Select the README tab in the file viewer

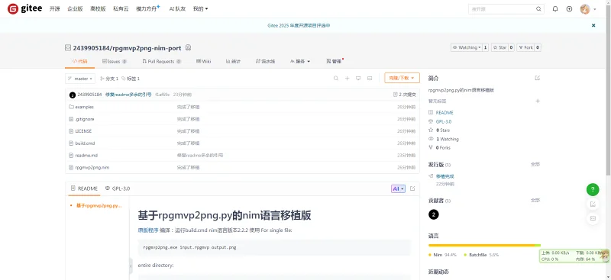(85, 188)
